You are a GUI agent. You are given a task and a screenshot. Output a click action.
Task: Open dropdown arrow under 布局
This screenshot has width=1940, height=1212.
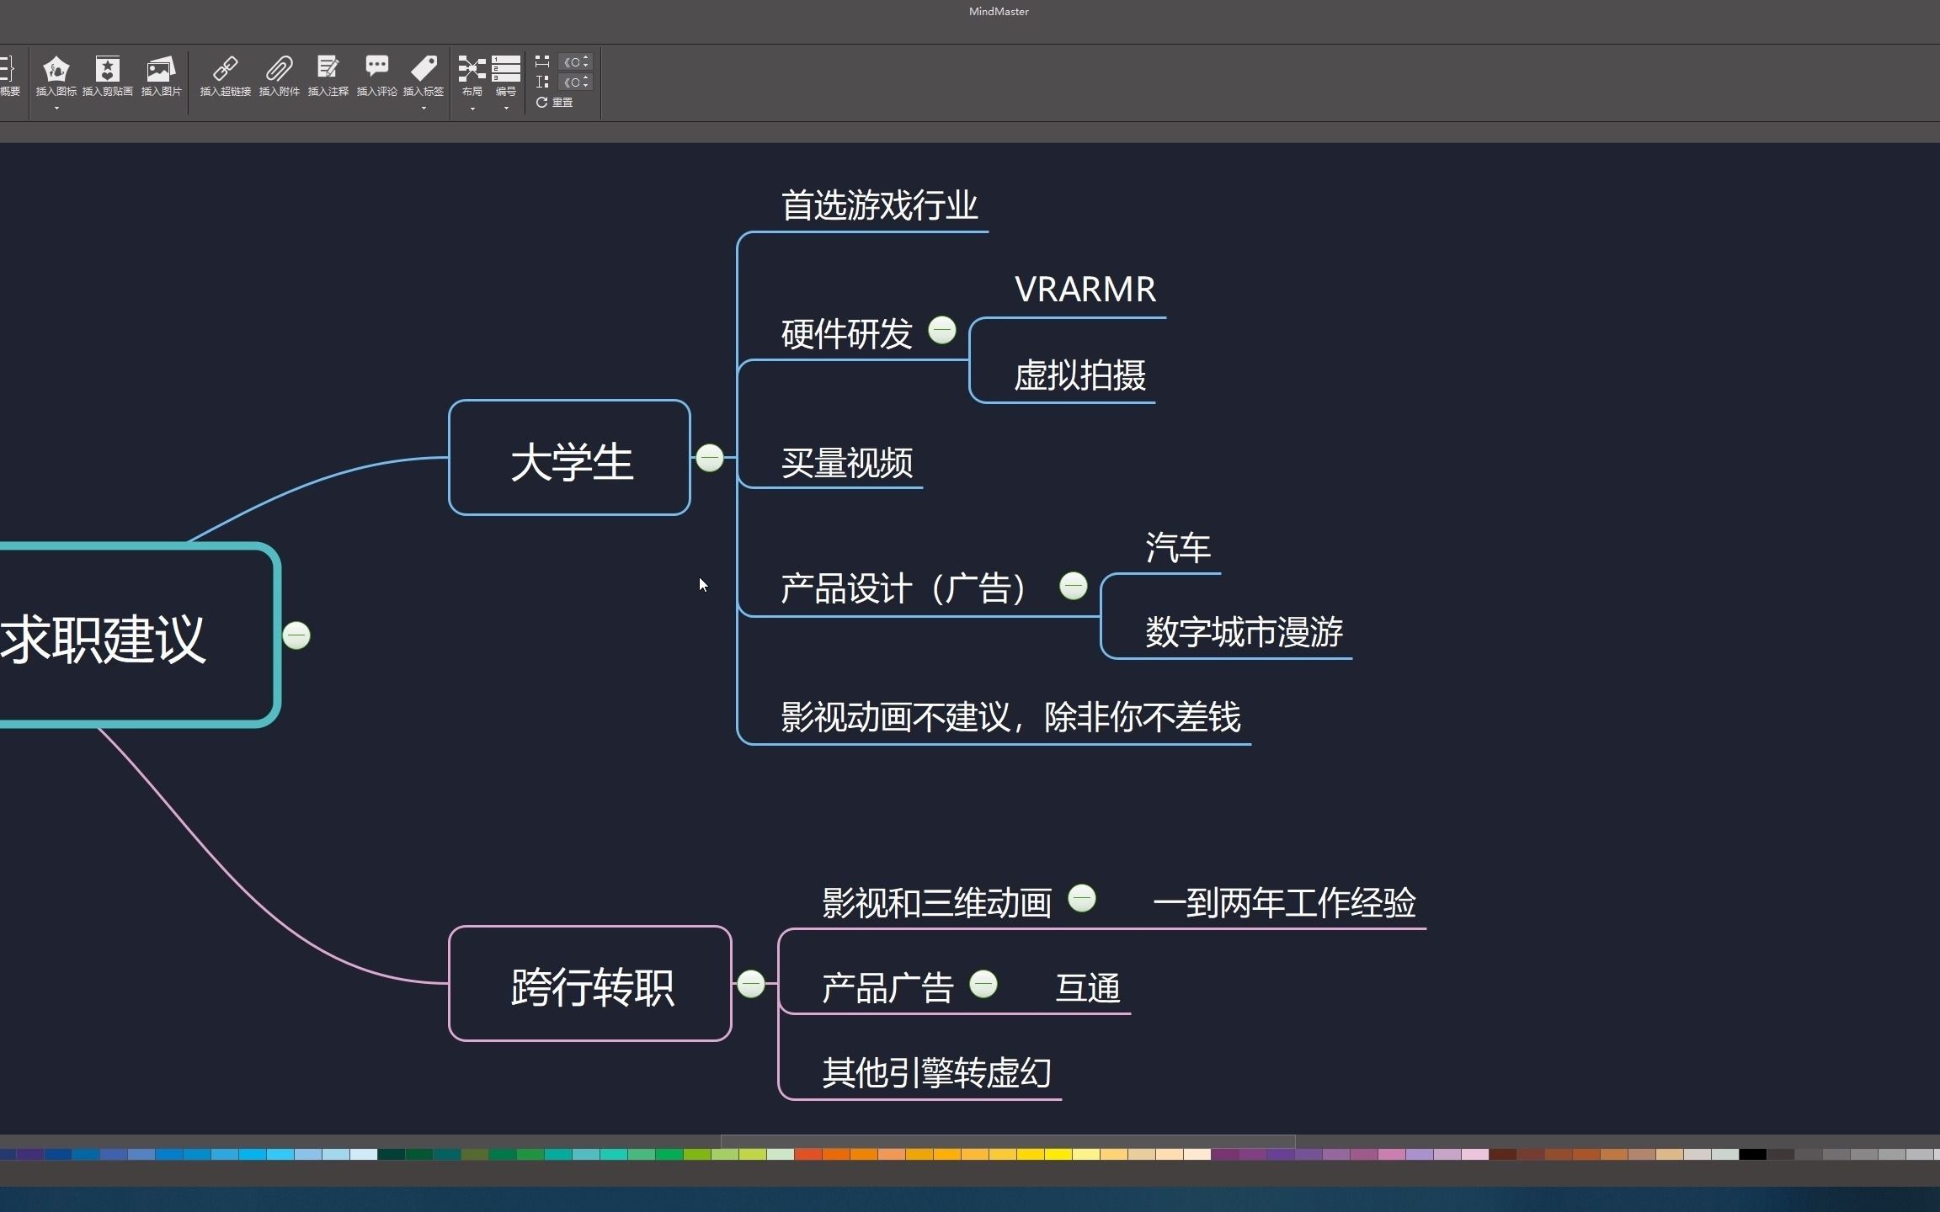click(x=472, y=109)
